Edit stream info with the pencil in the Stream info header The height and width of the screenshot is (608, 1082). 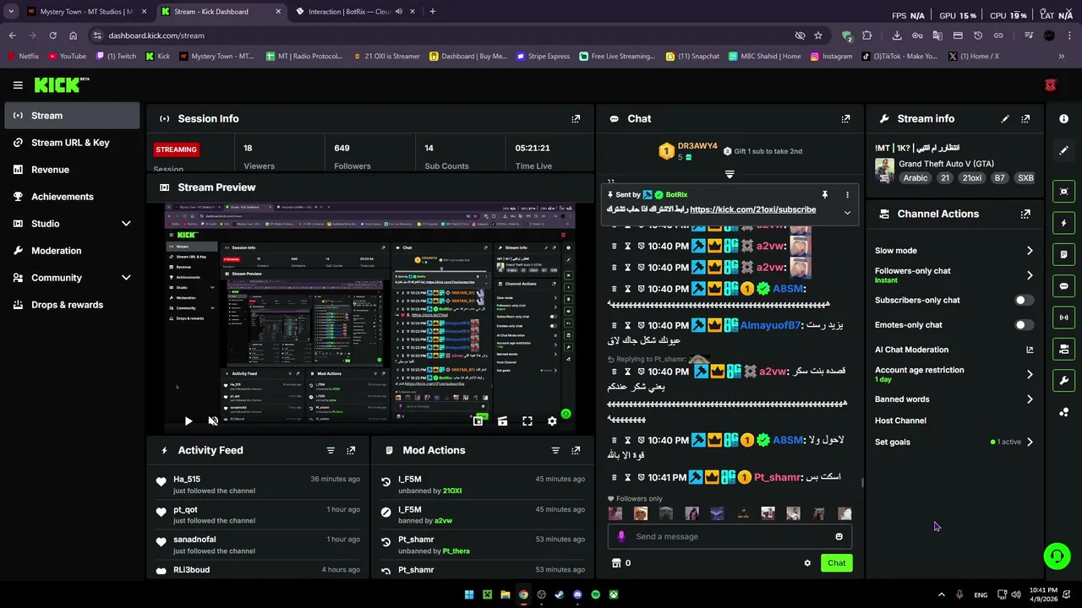1005,119
